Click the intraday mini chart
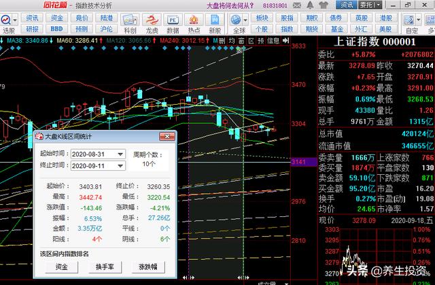The height and width of the screenshot is (285, 435). click(x=376, y=255)
